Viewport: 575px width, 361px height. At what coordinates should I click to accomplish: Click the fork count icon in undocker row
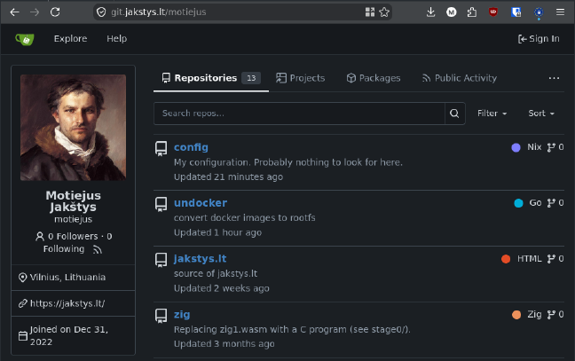(551, 203)
